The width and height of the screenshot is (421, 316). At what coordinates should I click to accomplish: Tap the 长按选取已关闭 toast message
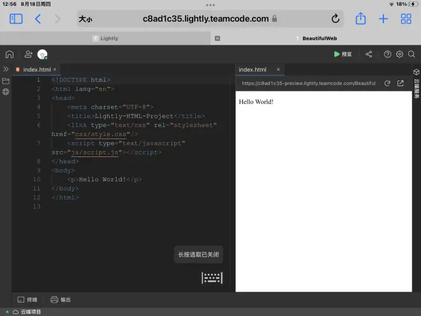click(198, 255)
